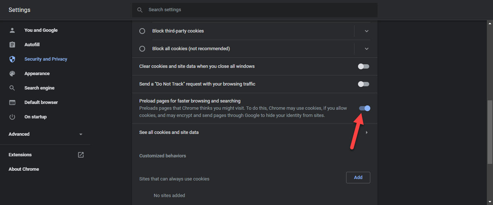Enable Clear cookies when closing windows toggle
This screenshot has width=493, height=205.
point(363,66)
